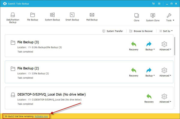Click Recovery for File Backup (2)
This screenshot has height=119, width=180.
[133, 72]
